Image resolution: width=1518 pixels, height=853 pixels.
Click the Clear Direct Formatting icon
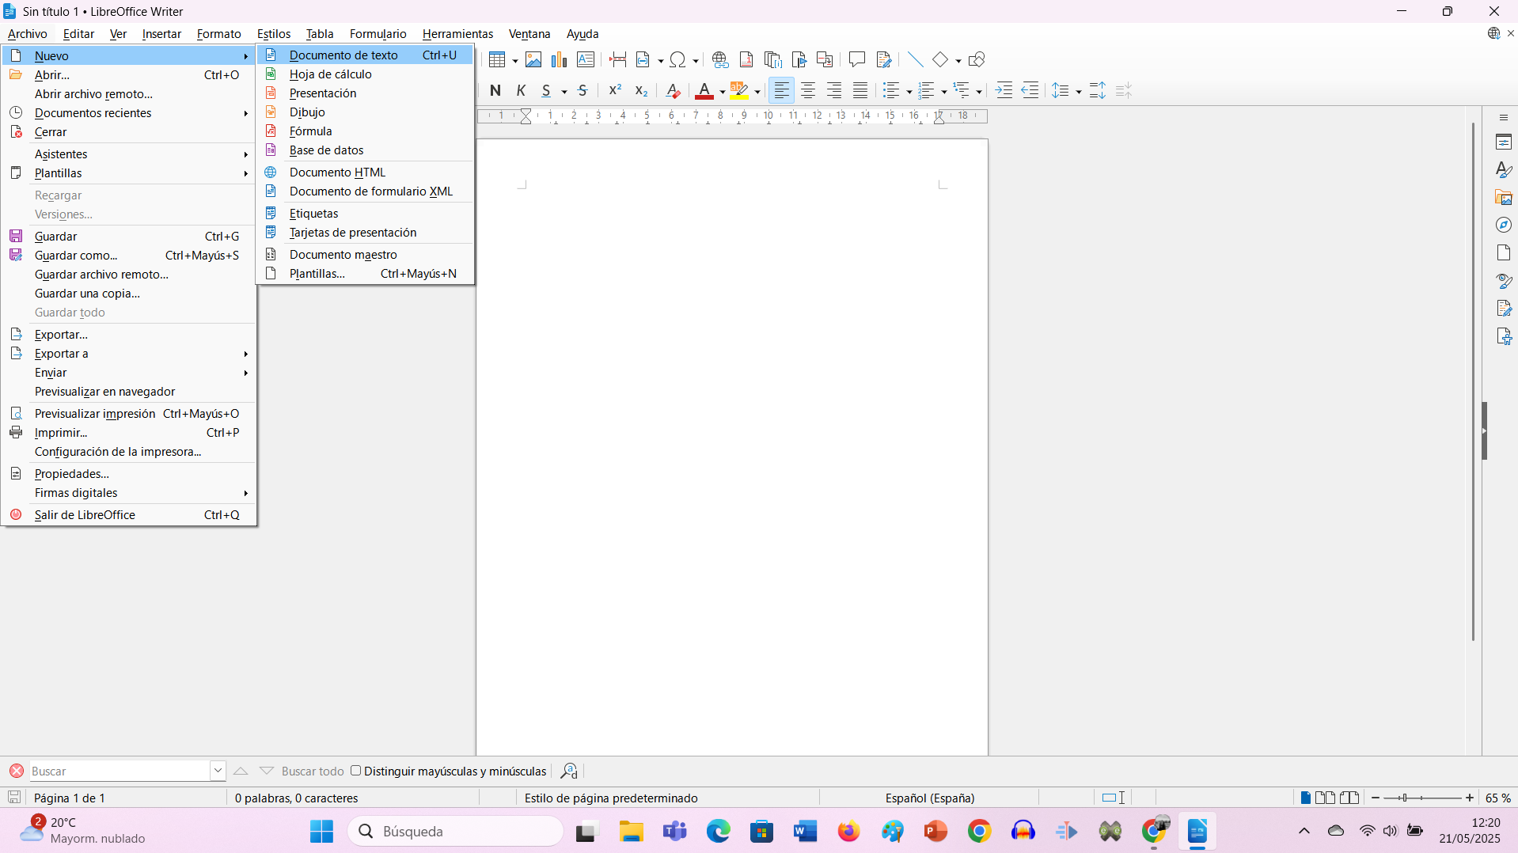tap(673, 90)
